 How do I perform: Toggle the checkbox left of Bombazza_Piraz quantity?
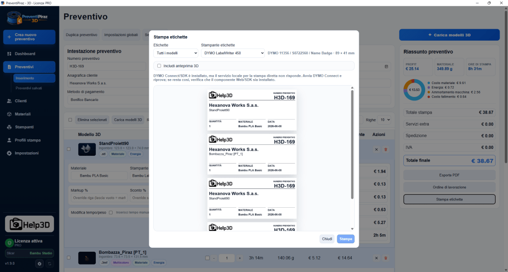(207, 258)
